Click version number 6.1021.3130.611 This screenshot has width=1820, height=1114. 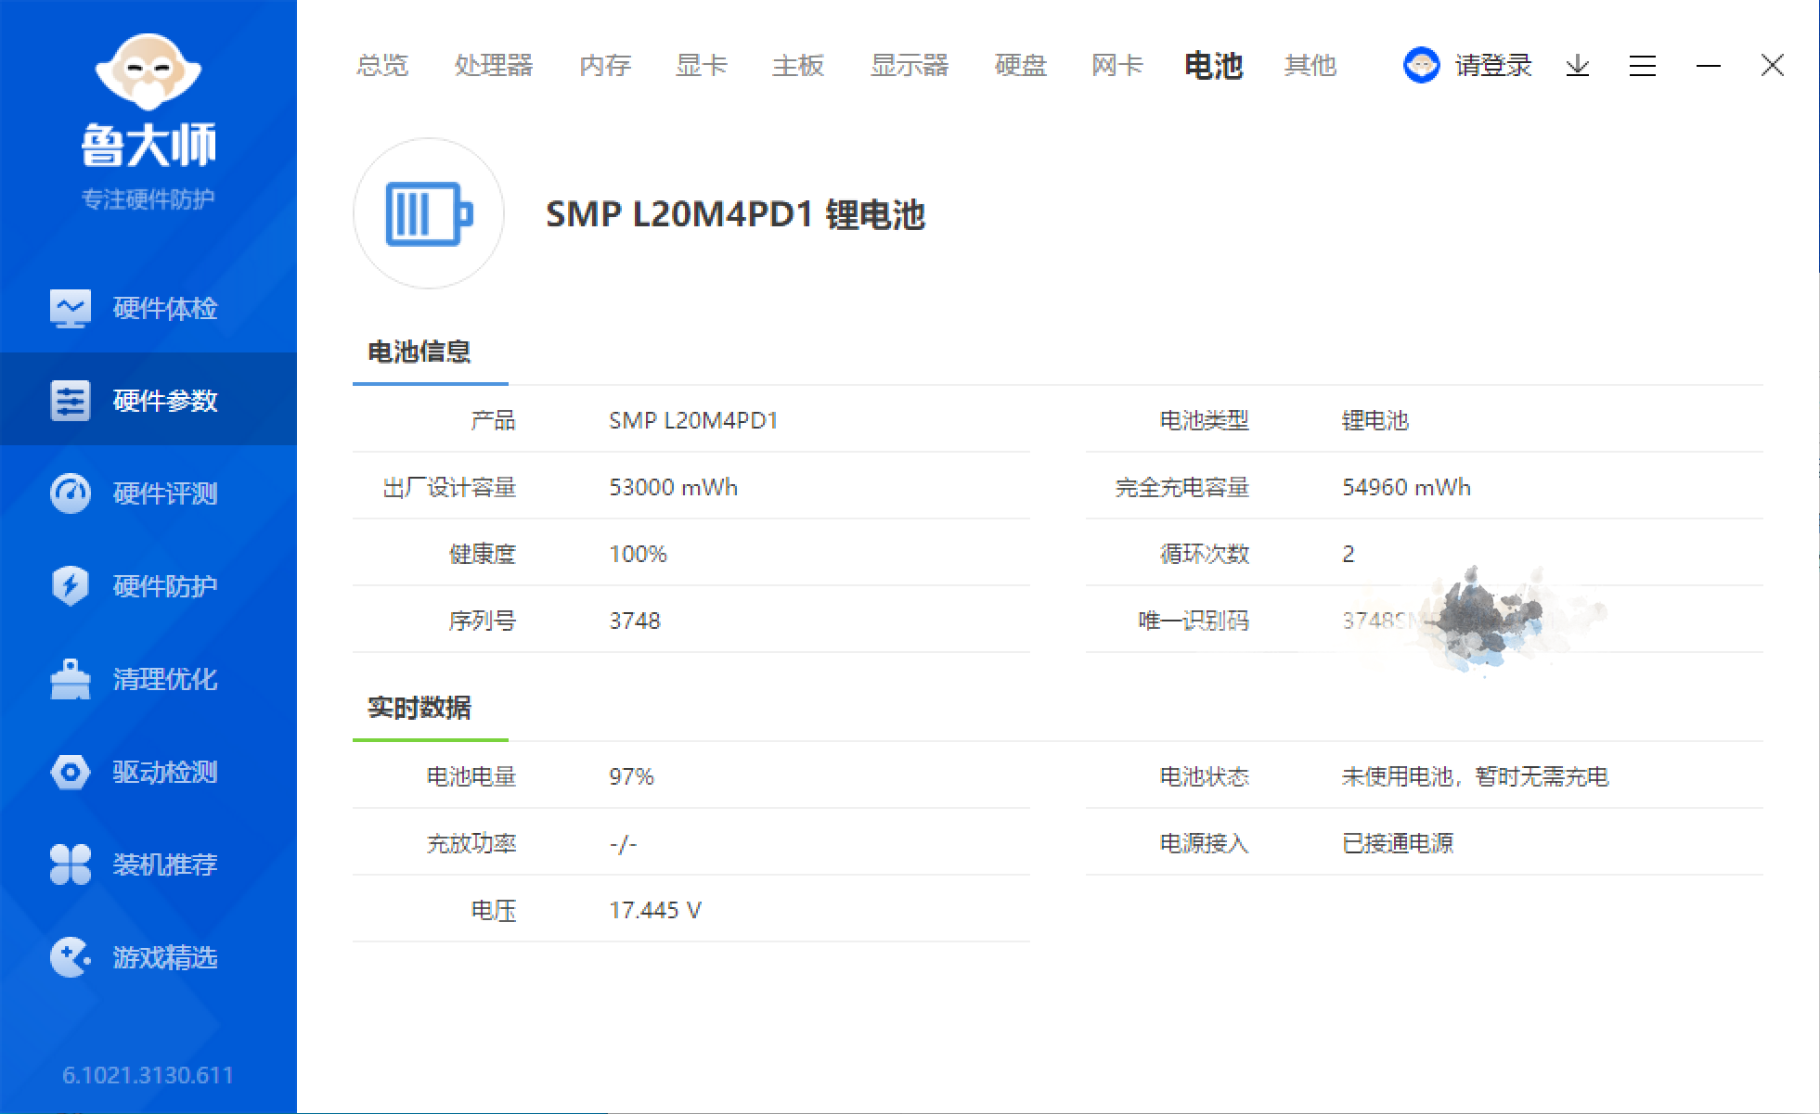pos(148,1075)
